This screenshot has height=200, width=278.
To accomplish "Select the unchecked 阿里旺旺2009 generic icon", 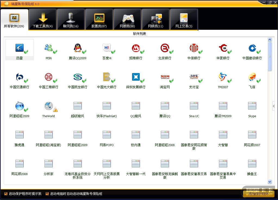I will pyautogui.click(x=78, y=135).
